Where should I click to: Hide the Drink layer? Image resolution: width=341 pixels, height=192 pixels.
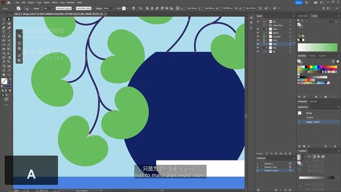(x=258, y=41)
